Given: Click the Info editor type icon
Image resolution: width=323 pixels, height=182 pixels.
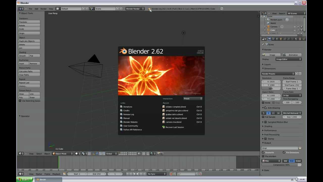Looking at the screenshot, I should tap(21, 9).
